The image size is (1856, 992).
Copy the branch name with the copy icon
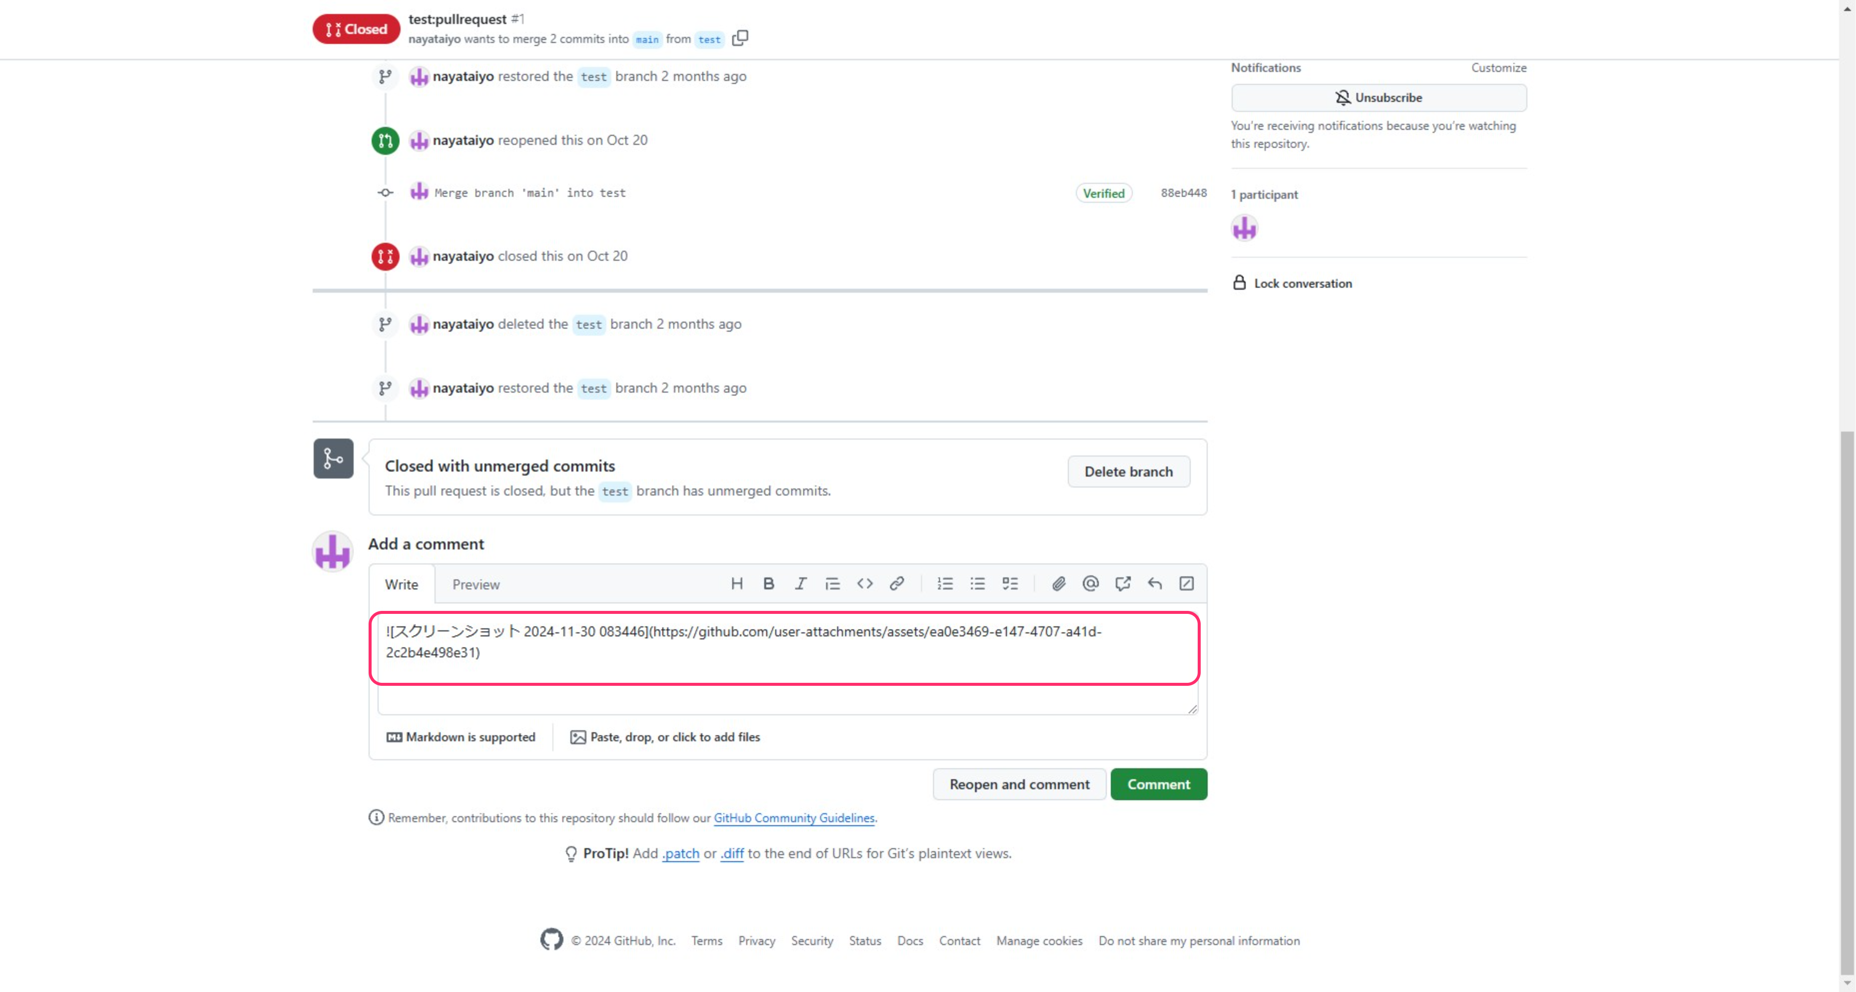740,38
